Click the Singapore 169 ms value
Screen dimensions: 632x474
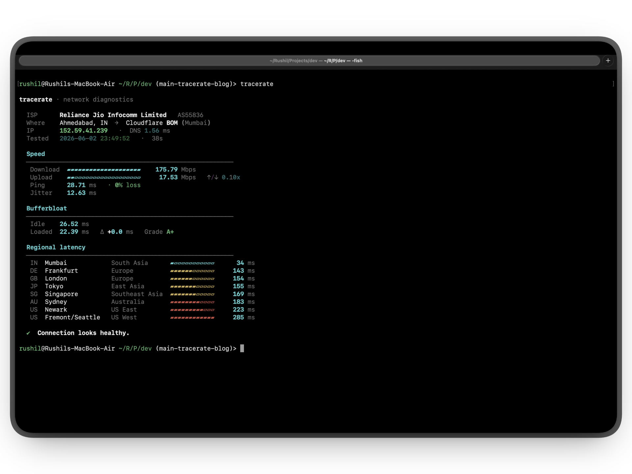click(244, 294)
